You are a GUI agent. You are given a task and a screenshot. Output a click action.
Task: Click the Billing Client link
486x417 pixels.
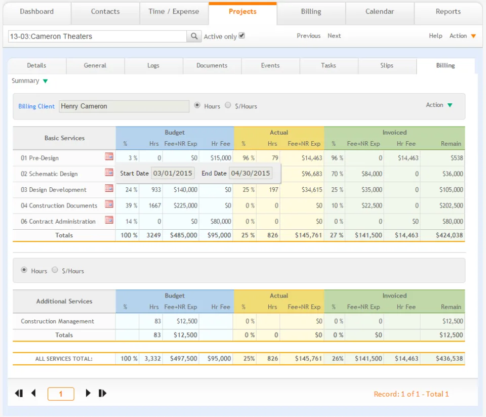36,106
